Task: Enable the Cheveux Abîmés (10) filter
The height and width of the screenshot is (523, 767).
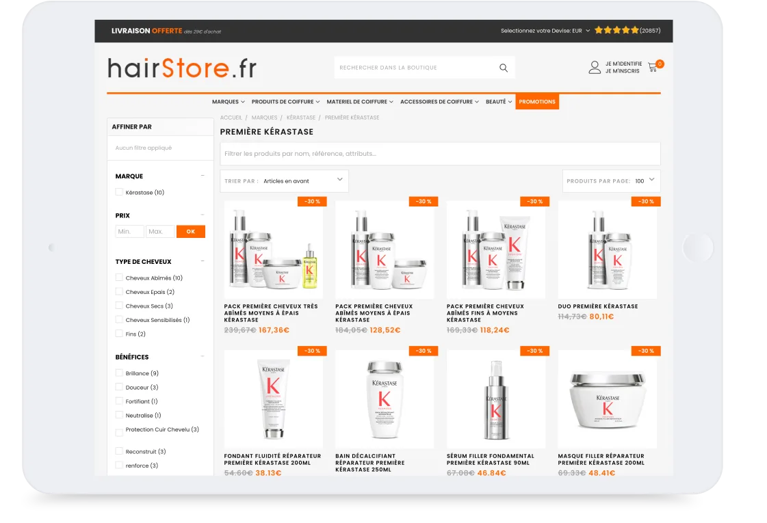Action: 118,278
